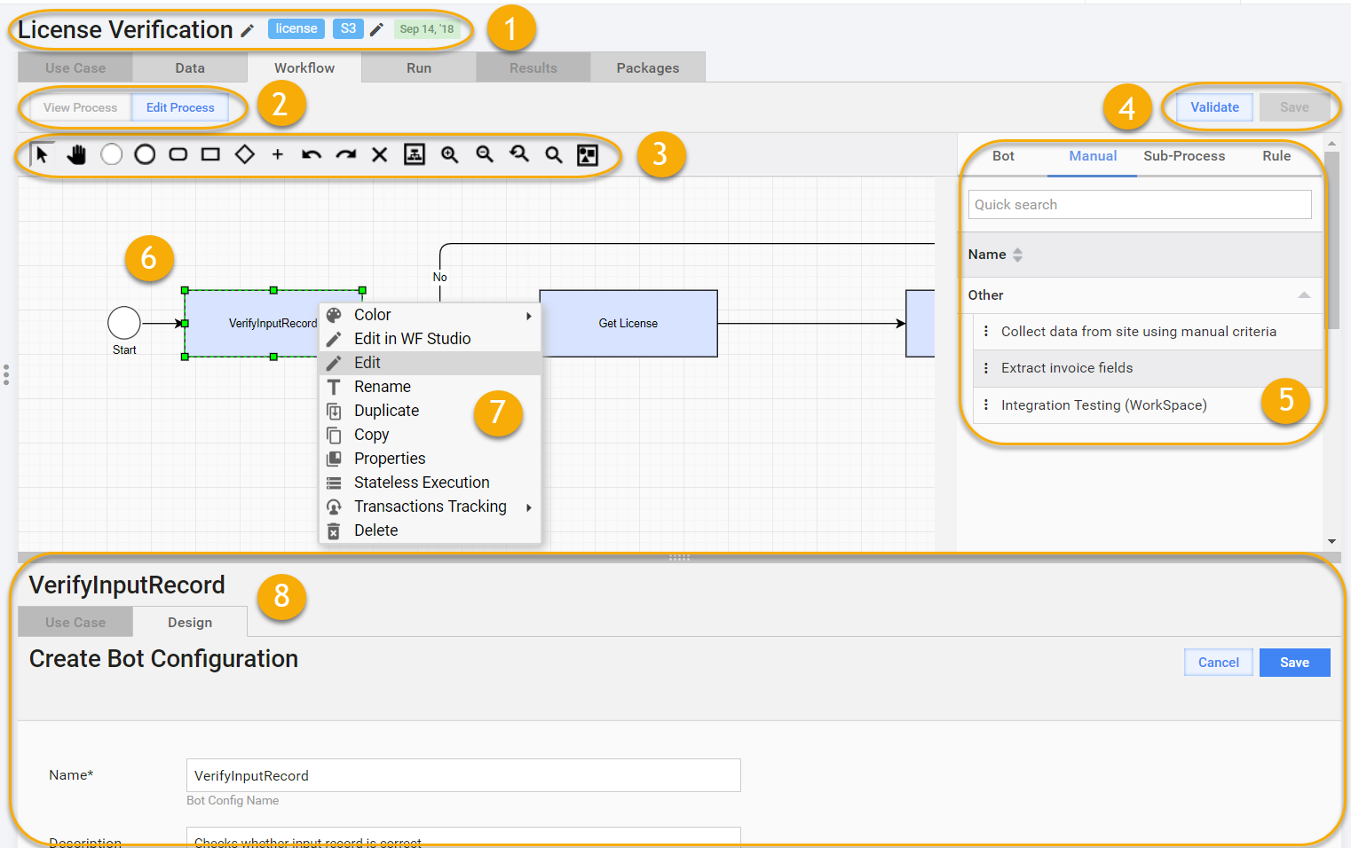Open Properties from the context menu
The height and width of the screenshot is (848, 1351).
430,459
